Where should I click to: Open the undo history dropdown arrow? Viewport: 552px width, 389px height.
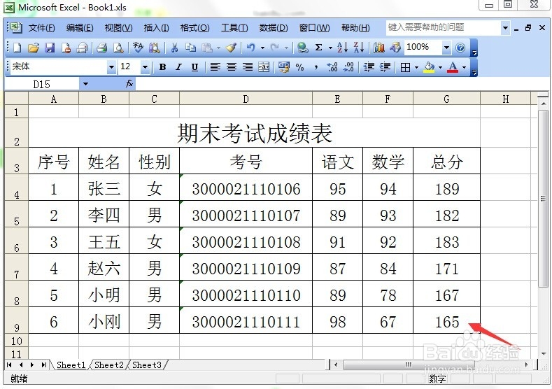click(262, 48)
